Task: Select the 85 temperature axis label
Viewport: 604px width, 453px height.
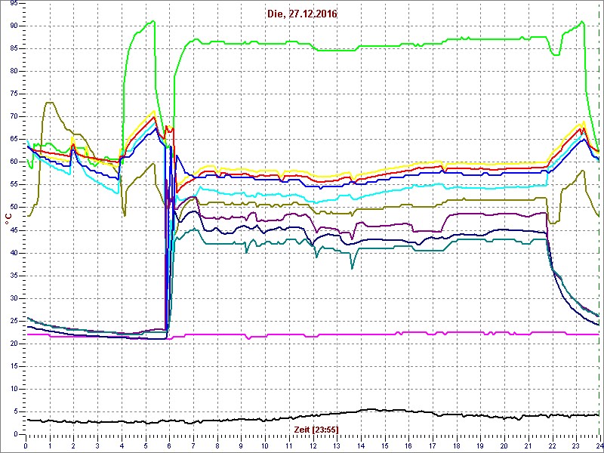Action: [14, 48]
